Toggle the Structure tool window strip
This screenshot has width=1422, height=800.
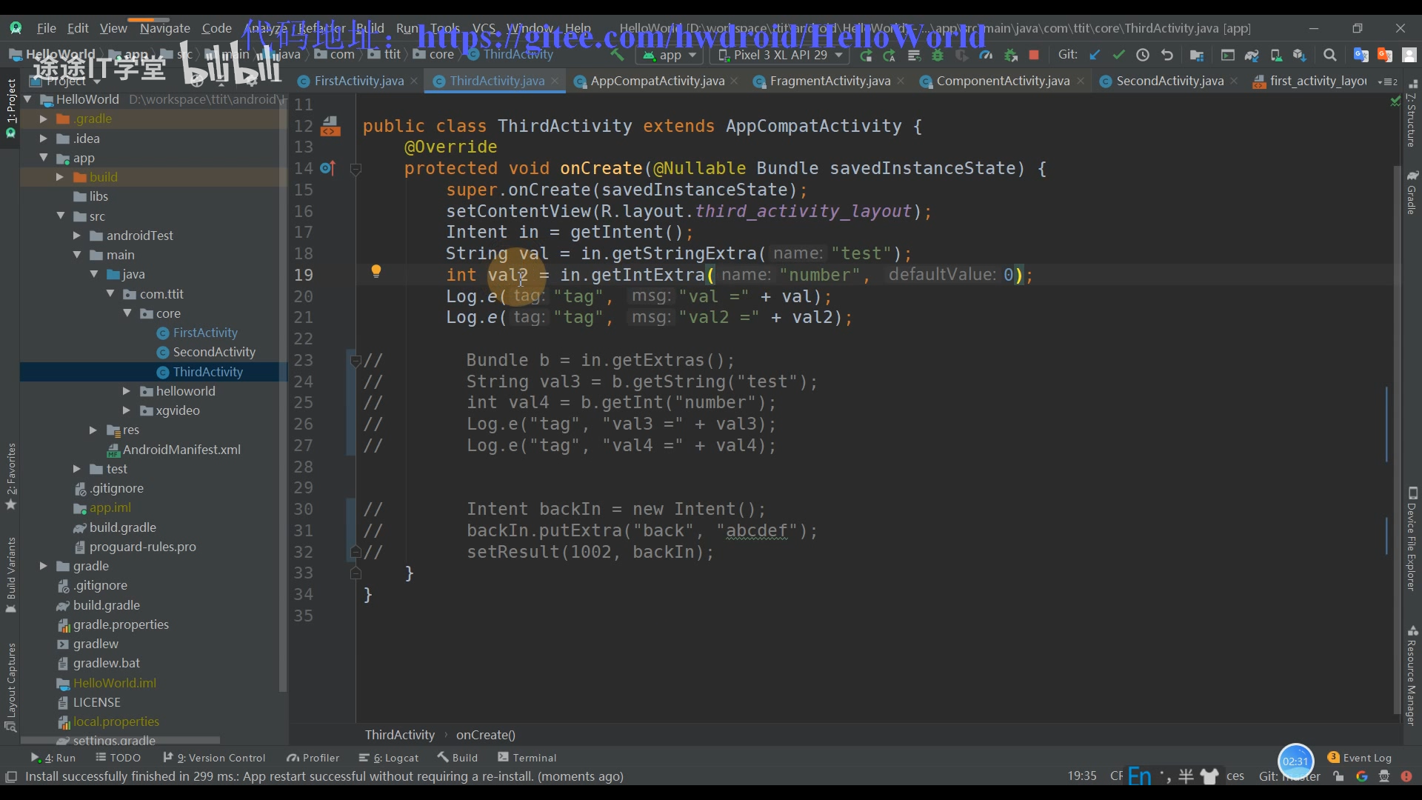pyautogui.click(x=1412, y=113)
